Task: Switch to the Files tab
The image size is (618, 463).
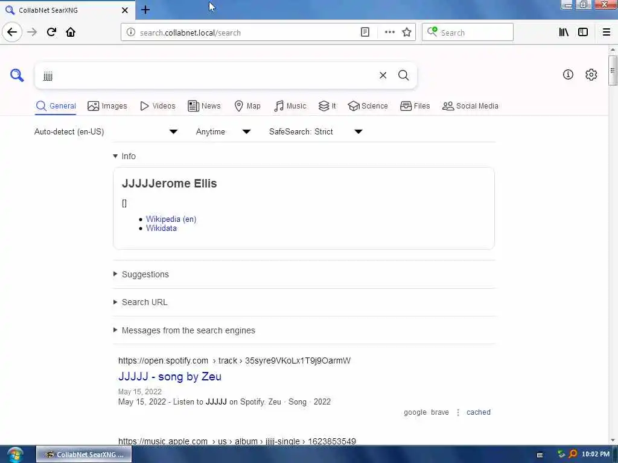Action: (x=415, y=106)
